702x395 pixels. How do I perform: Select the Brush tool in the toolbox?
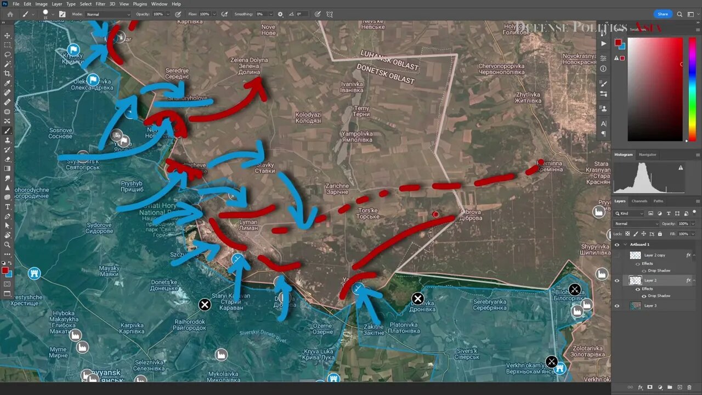[x=7, y=131]
